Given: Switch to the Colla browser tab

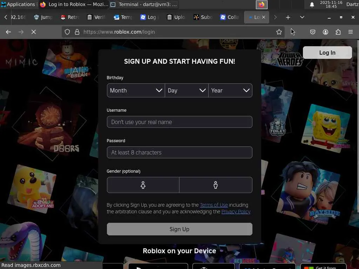Looking at the screenshot, I should 229,17.
